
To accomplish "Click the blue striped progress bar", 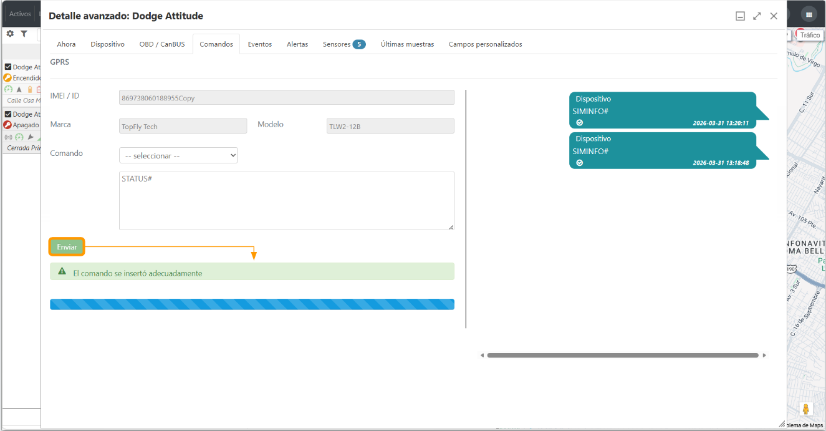I will (252, 304).
